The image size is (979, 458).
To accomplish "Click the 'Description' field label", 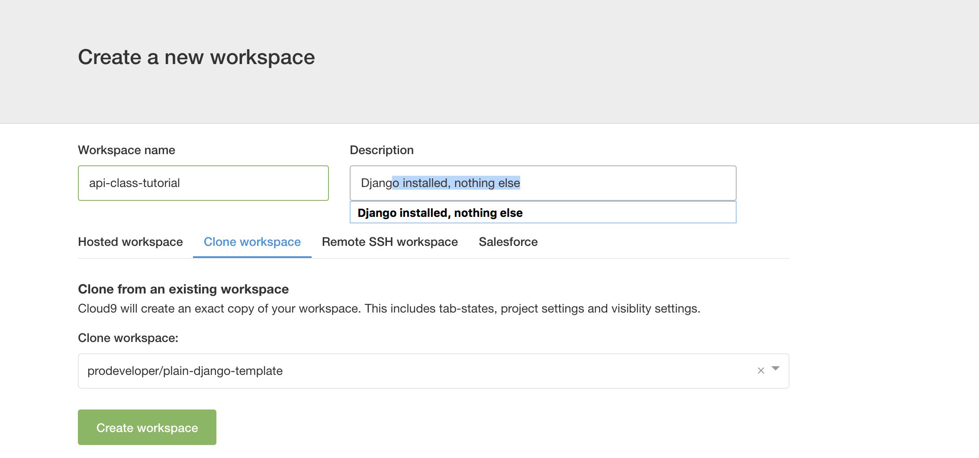I will coord(381,150).
